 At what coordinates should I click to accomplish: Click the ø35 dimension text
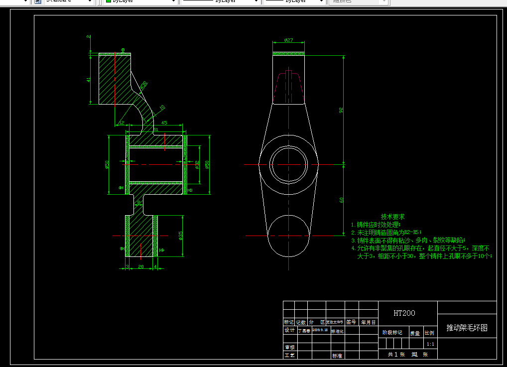[x=180, y=236]
